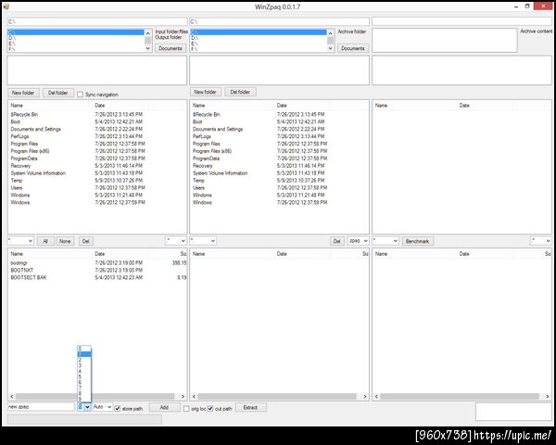The width and height of the screenshot is (556, 445).
Task: Collapse the compression level dropdown arrow
Action: pyautogui.click(x=87, y=407)
